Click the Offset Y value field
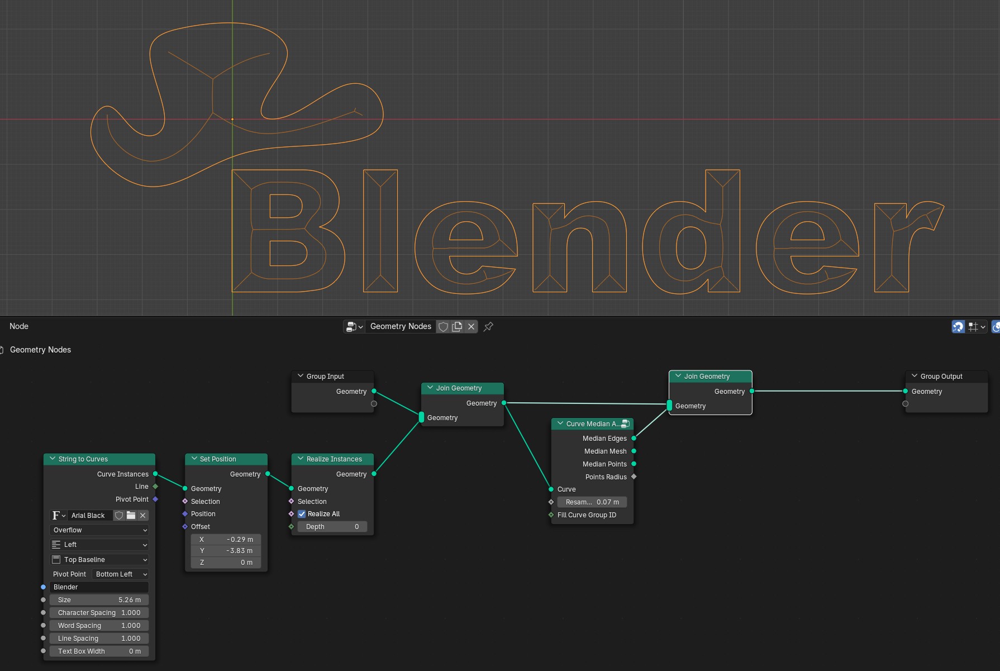This screenshot has height=671, width=1000. pyautogui.click(x=226, y=551)
